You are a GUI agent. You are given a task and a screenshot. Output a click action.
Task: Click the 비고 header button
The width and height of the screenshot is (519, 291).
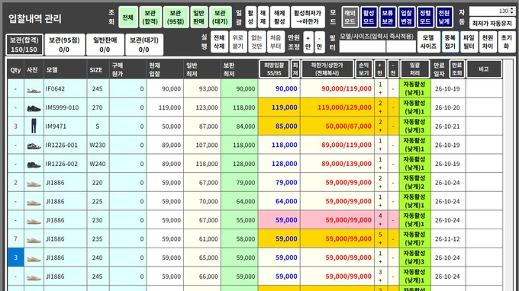pyautogui.click(x=484, y=69)
